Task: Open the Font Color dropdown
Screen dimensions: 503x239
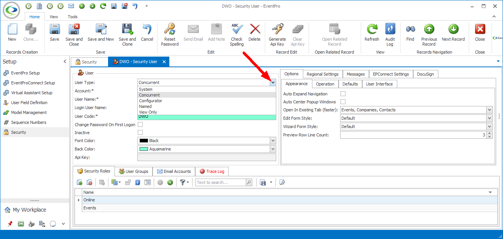Action: coord(273,141)
